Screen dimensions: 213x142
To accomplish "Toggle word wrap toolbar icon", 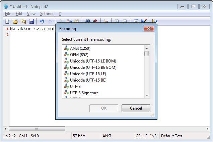I will pyautogui.click(x=106, y=21).
